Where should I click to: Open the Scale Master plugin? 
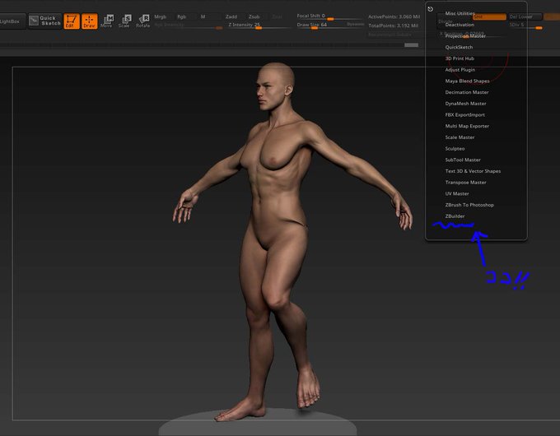tap(460, 137)
